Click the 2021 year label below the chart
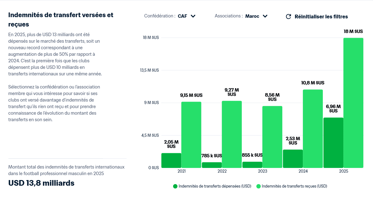This screenshot has width=373, height=200. [x=182, y=171]
